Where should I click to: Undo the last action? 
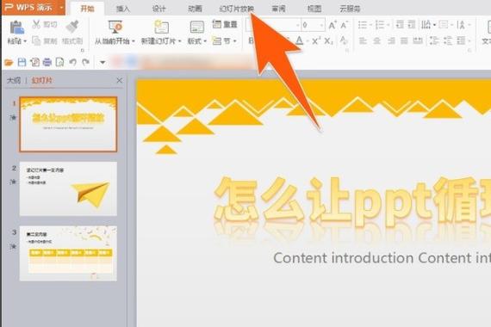coord(72,62)
